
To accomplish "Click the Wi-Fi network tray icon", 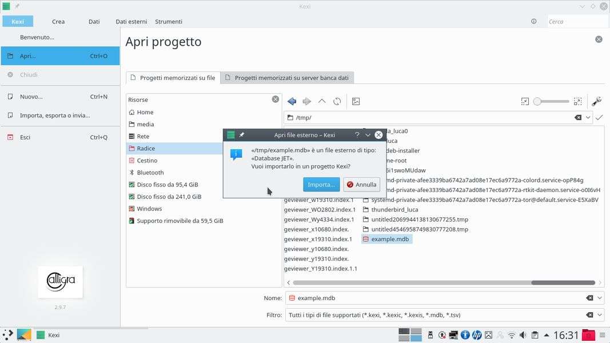I will click(512, 335).
